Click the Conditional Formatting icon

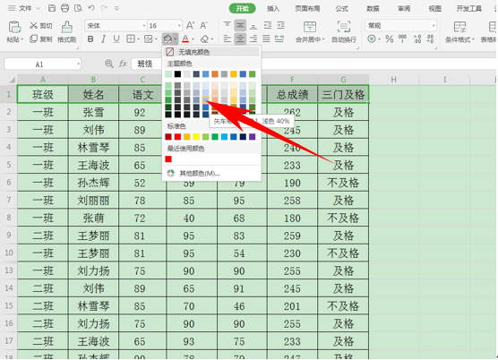[x=459, y=27]
